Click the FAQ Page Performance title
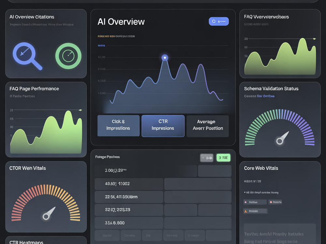The height and width of the screenshot is (244, 326). 34,89
